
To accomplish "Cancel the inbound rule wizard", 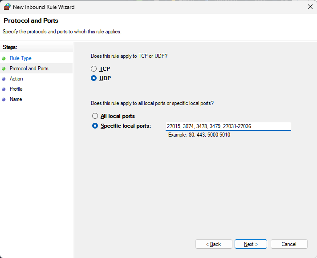I will coord(289,244).
